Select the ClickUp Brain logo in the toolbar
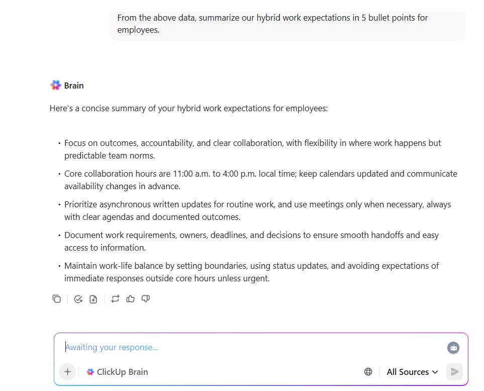This screenshot has width=484, height=391. [90, 371]
